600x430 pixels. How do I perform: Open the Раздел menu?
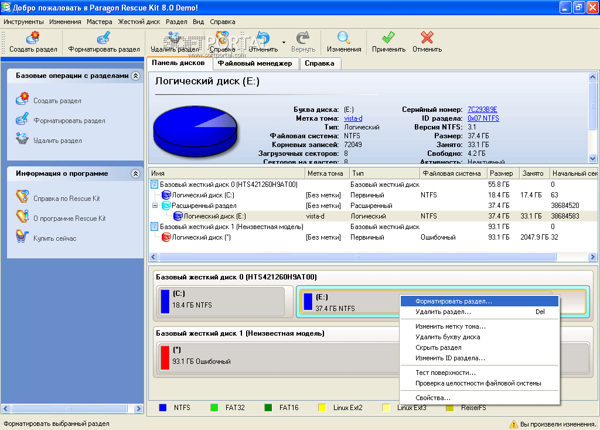[x=176, y=22]
